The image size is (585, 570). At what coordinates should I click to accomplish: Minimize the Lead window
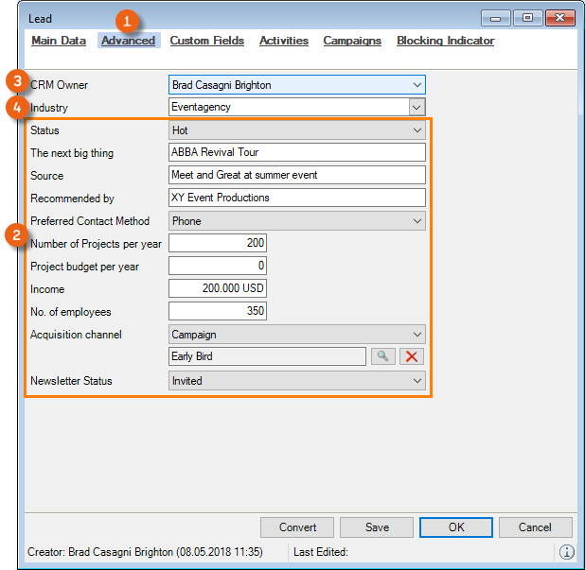tap(498, 18)
